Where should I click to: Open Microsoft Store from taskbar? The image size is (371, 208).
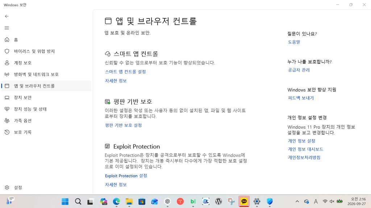pos(142,201)
